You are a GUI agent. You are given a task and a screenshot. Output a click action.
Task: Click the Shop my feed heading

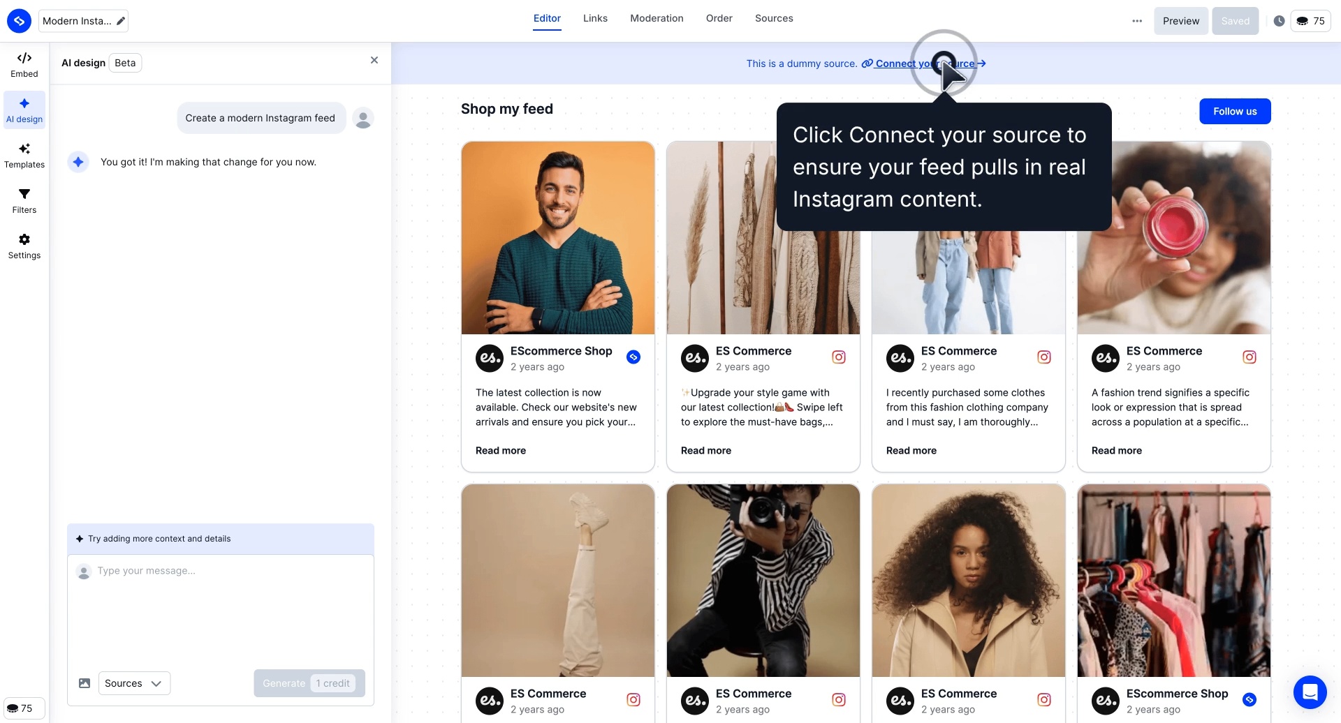click(507, 109)
